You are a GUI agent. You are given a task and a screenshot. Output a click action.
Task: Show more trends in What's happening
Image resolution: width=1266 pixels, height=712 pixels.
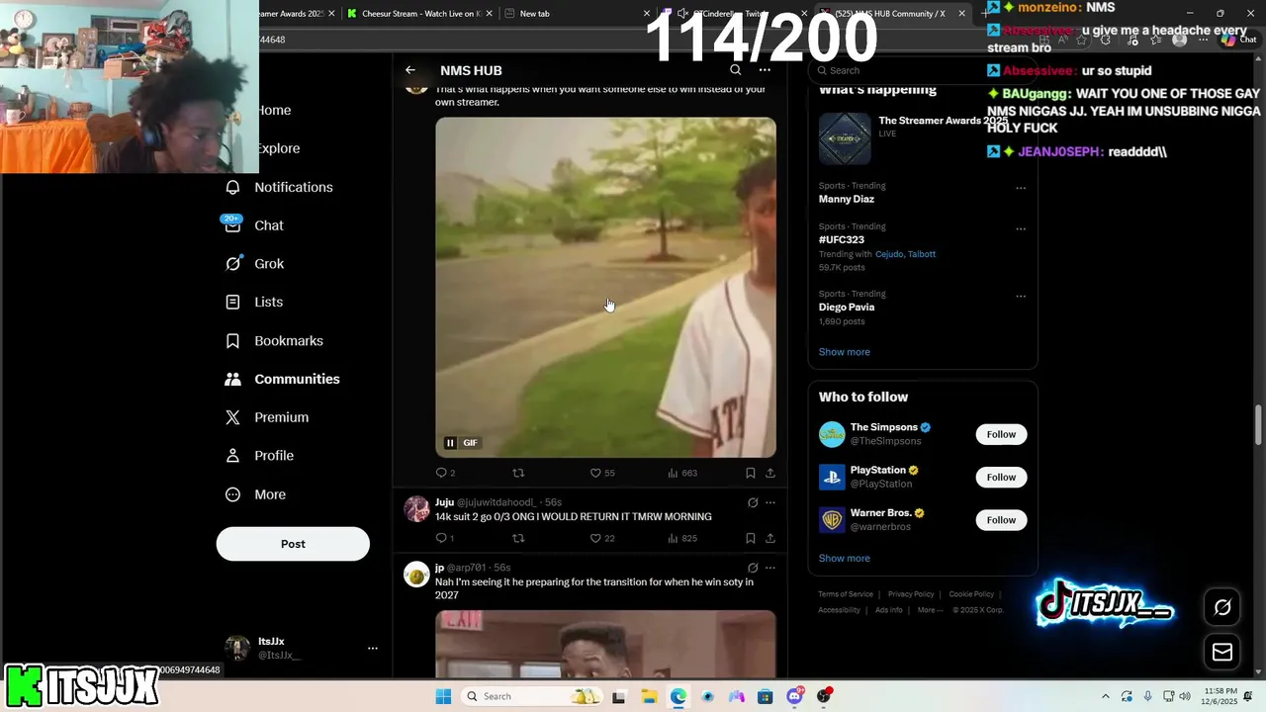(x=845, y=352)
